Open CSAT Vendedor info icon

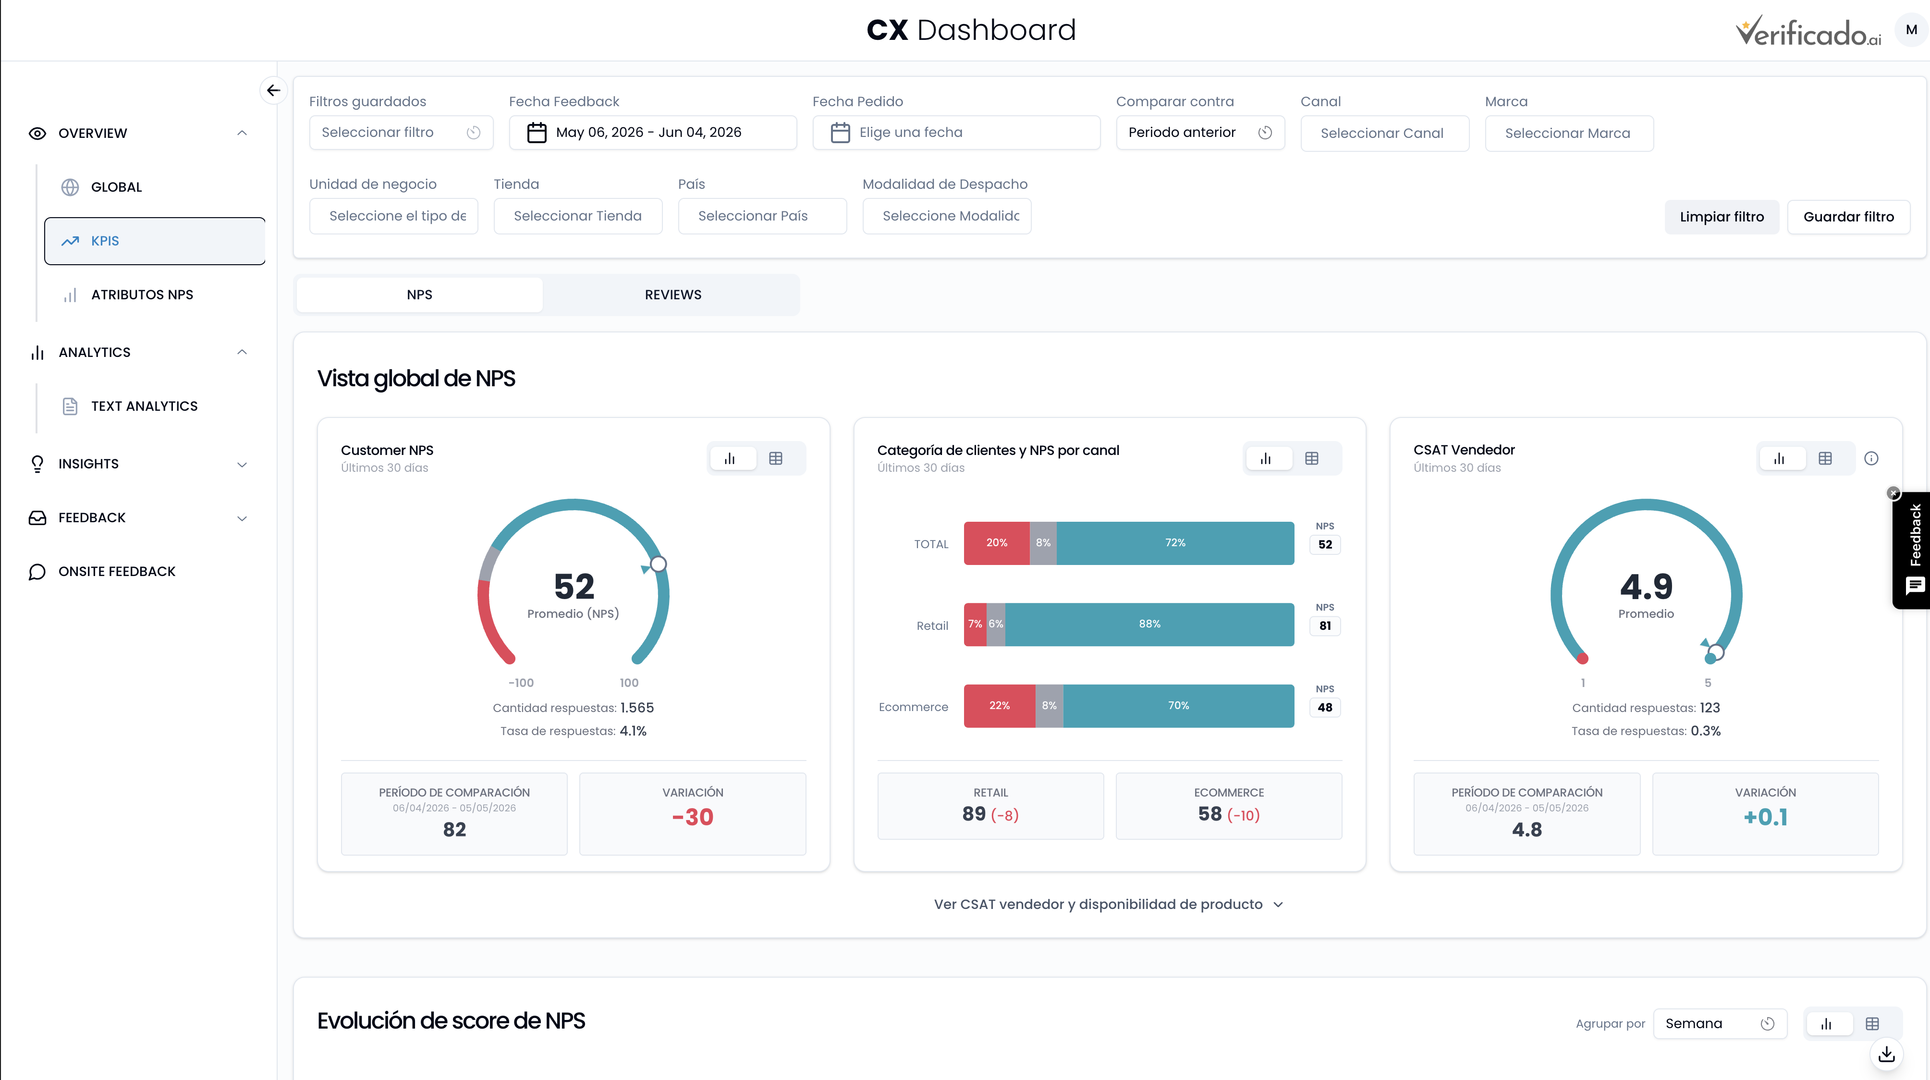(1871, 459)
